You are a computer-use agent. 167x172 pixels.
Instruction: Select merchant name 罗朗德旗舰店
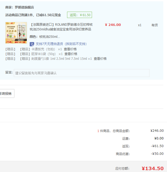(x=24, y=7)
